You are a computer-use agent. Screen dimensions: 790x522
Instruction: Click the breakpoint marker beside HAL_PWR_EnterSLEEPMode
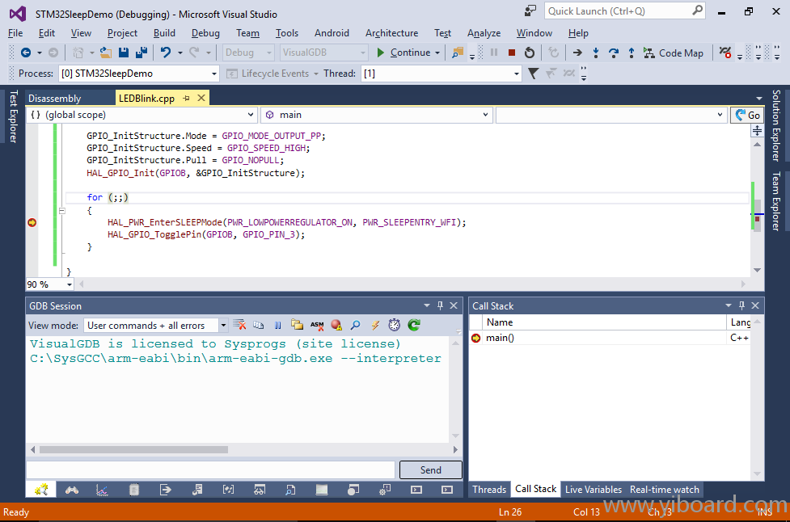click(32, 222)
